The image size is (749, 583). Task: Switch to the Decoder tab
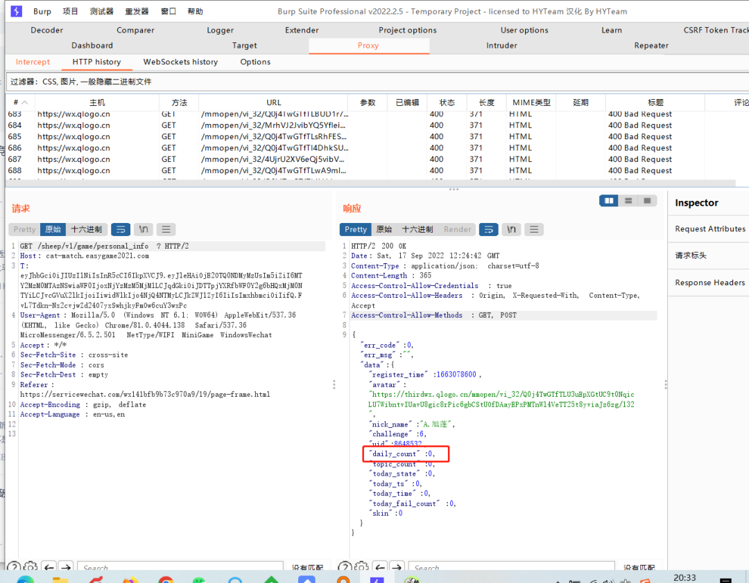[47, 30]
